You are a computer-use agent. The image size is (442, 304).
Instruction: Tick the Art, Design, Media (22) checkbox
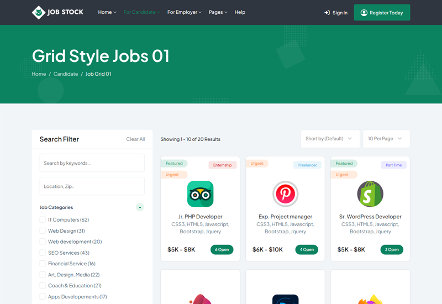[43, 275]
